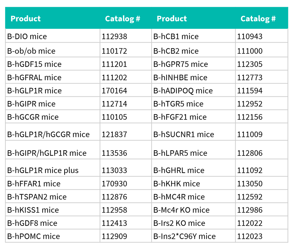This screenshot has height=247, width=292.
Task: Click the B-hGIPR/hGLP1R mice cell
Action: click(53, 150)
